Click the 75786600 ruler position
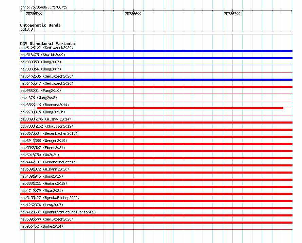 [133, 14]
